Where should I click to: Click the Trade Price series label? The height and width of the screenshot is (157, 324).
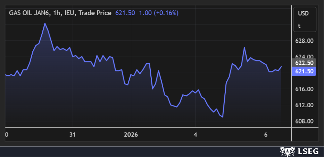pyautogui.click(x=95, y=13)
